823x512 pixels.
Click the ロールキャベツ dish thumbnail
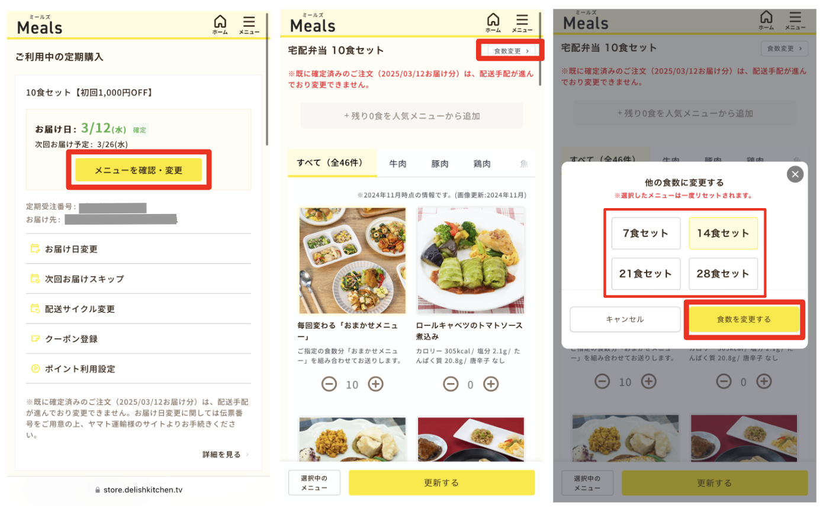(x=471, y=260)
